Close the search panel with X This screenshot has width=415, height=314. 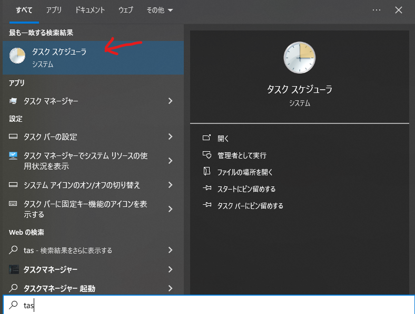click(399, 10)
